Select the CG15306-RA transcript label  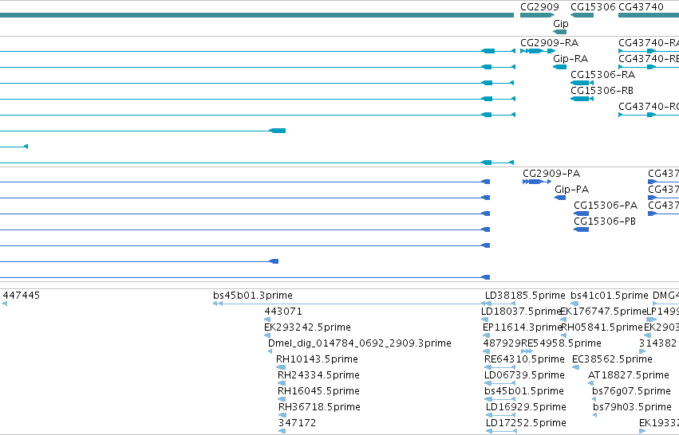(x=602, y=75)
